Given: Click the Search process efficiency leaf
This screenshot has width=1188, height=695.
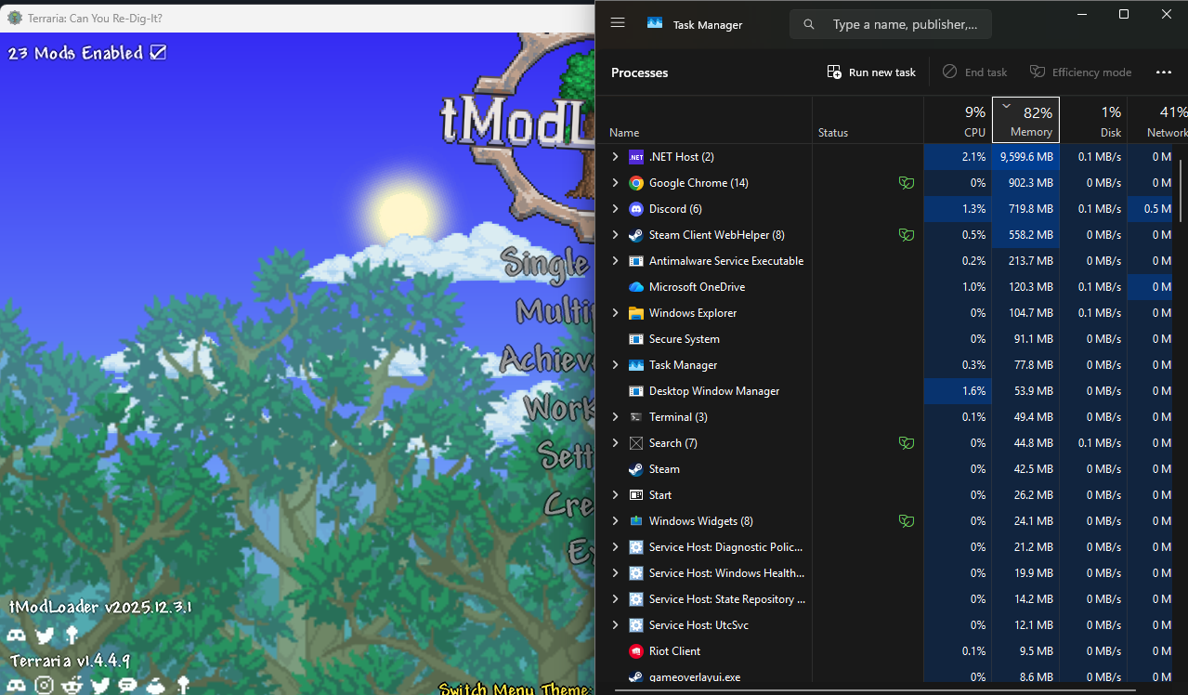Looking at the screenshot, I should pyautogui.click(x=906, y=443).
